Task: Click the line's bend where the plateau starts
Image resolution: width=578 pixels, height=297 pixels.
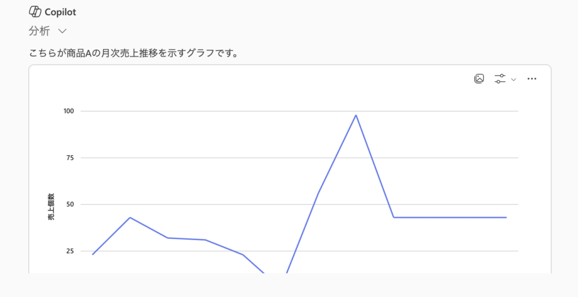Action: (393, 217)
